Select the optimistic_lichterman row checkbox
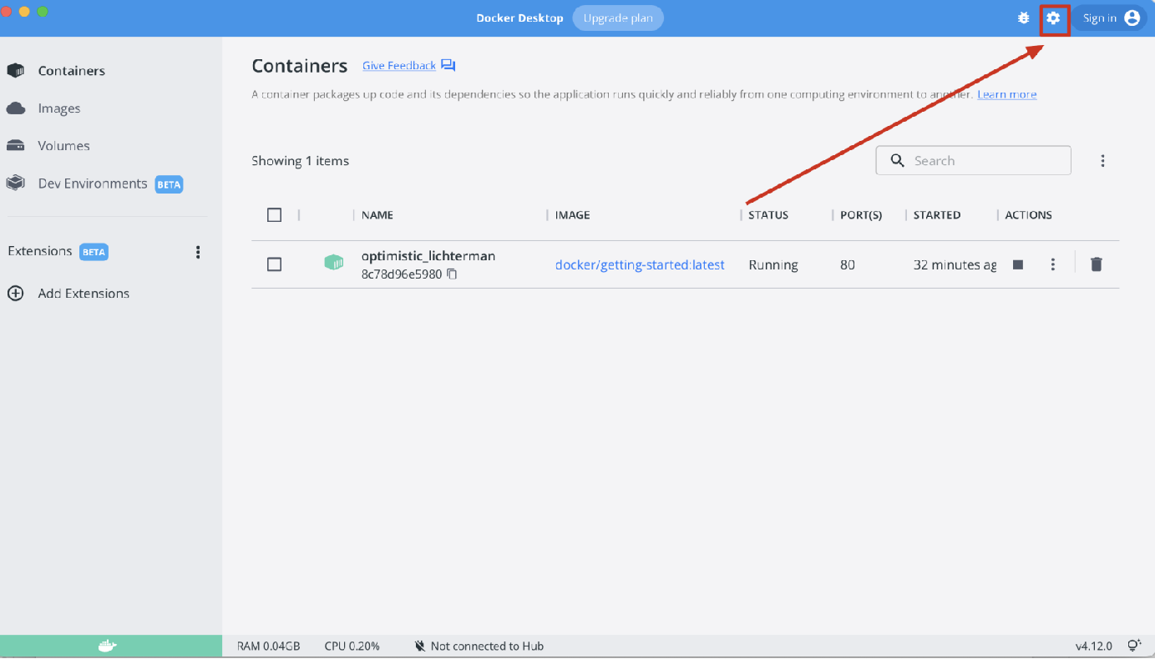 (274, 264)
